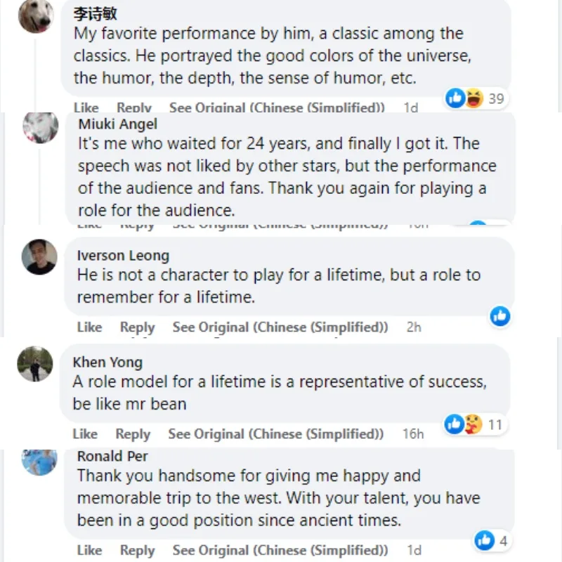Open Ronald Per's profile picture

(39, 461)
